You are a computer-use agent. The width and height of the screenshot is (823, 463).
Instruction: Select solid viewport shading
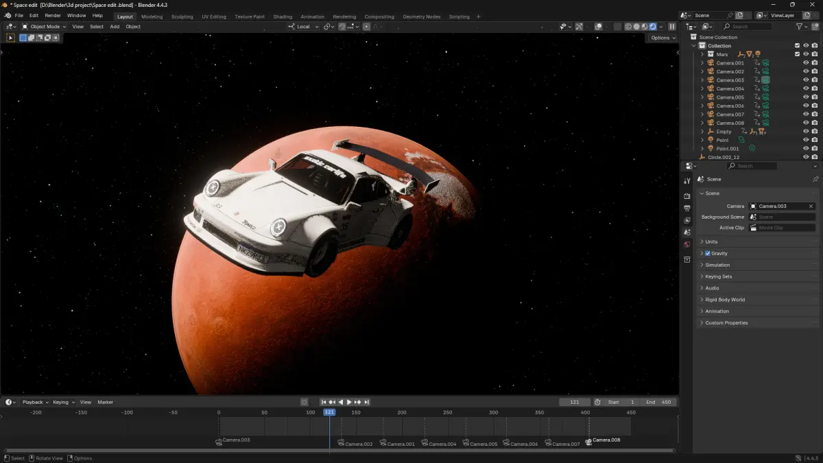click(636, 27)
